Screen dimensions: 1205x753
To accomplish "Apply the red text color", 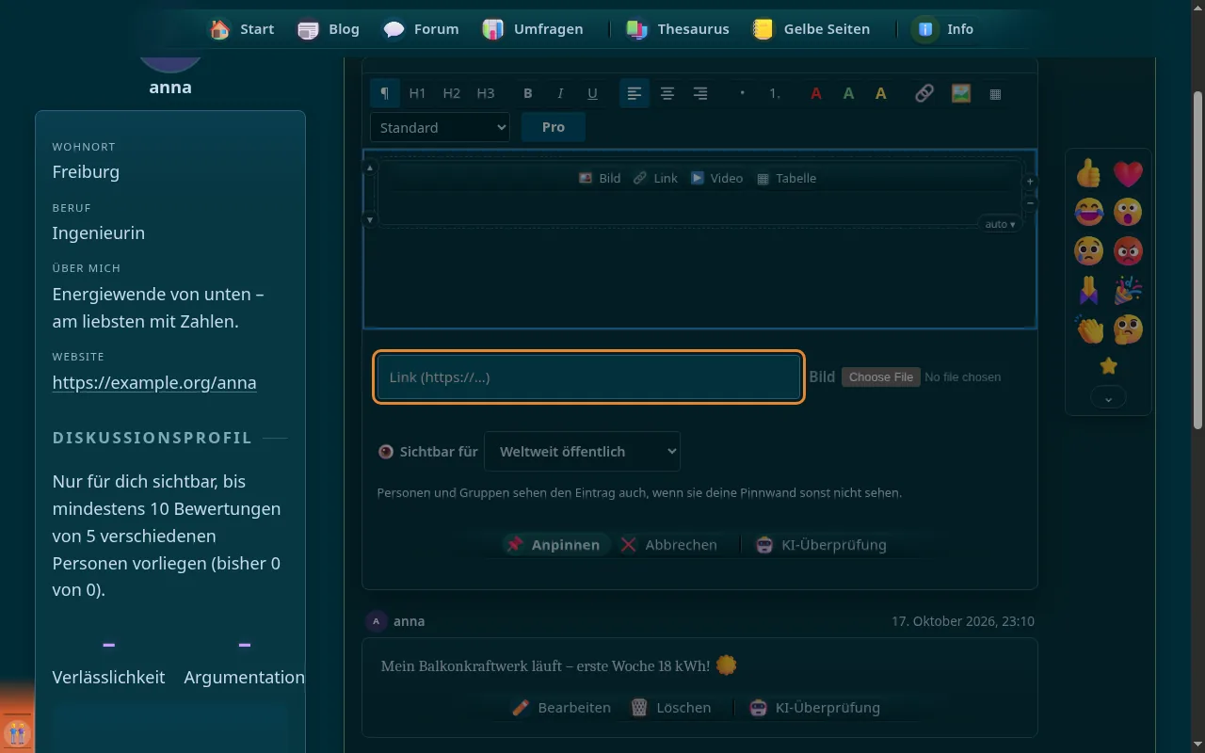I will 816,93.
